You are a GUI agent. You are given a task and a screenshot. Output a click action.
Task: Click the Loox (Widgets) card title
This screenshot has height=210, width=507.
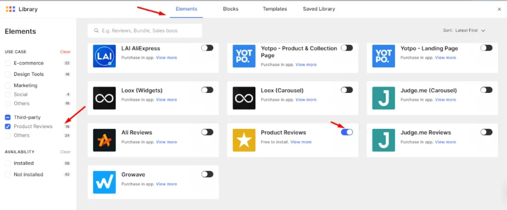tap(142, 90)
